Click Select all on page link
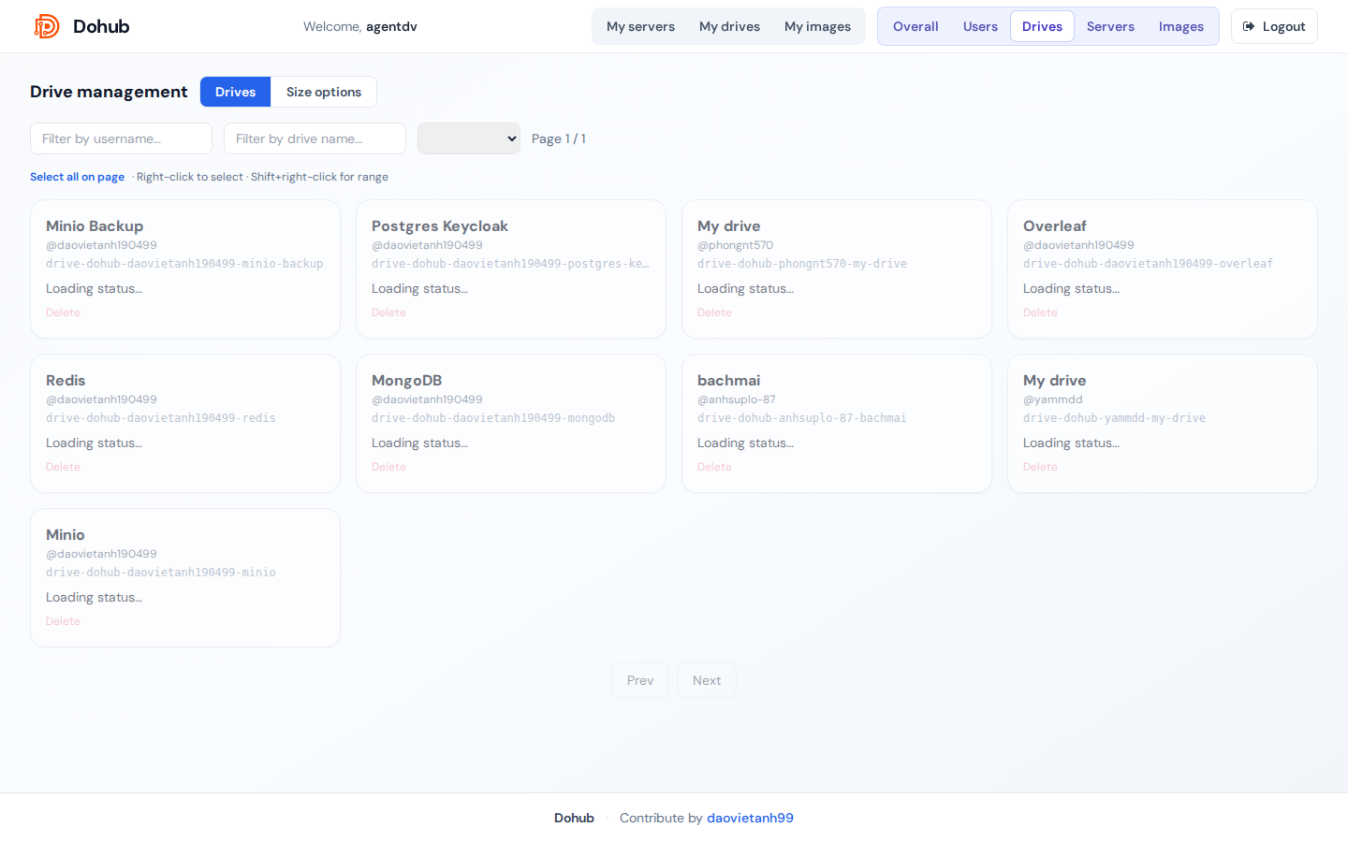The image size is (1348, 842). tap(77, 177)
